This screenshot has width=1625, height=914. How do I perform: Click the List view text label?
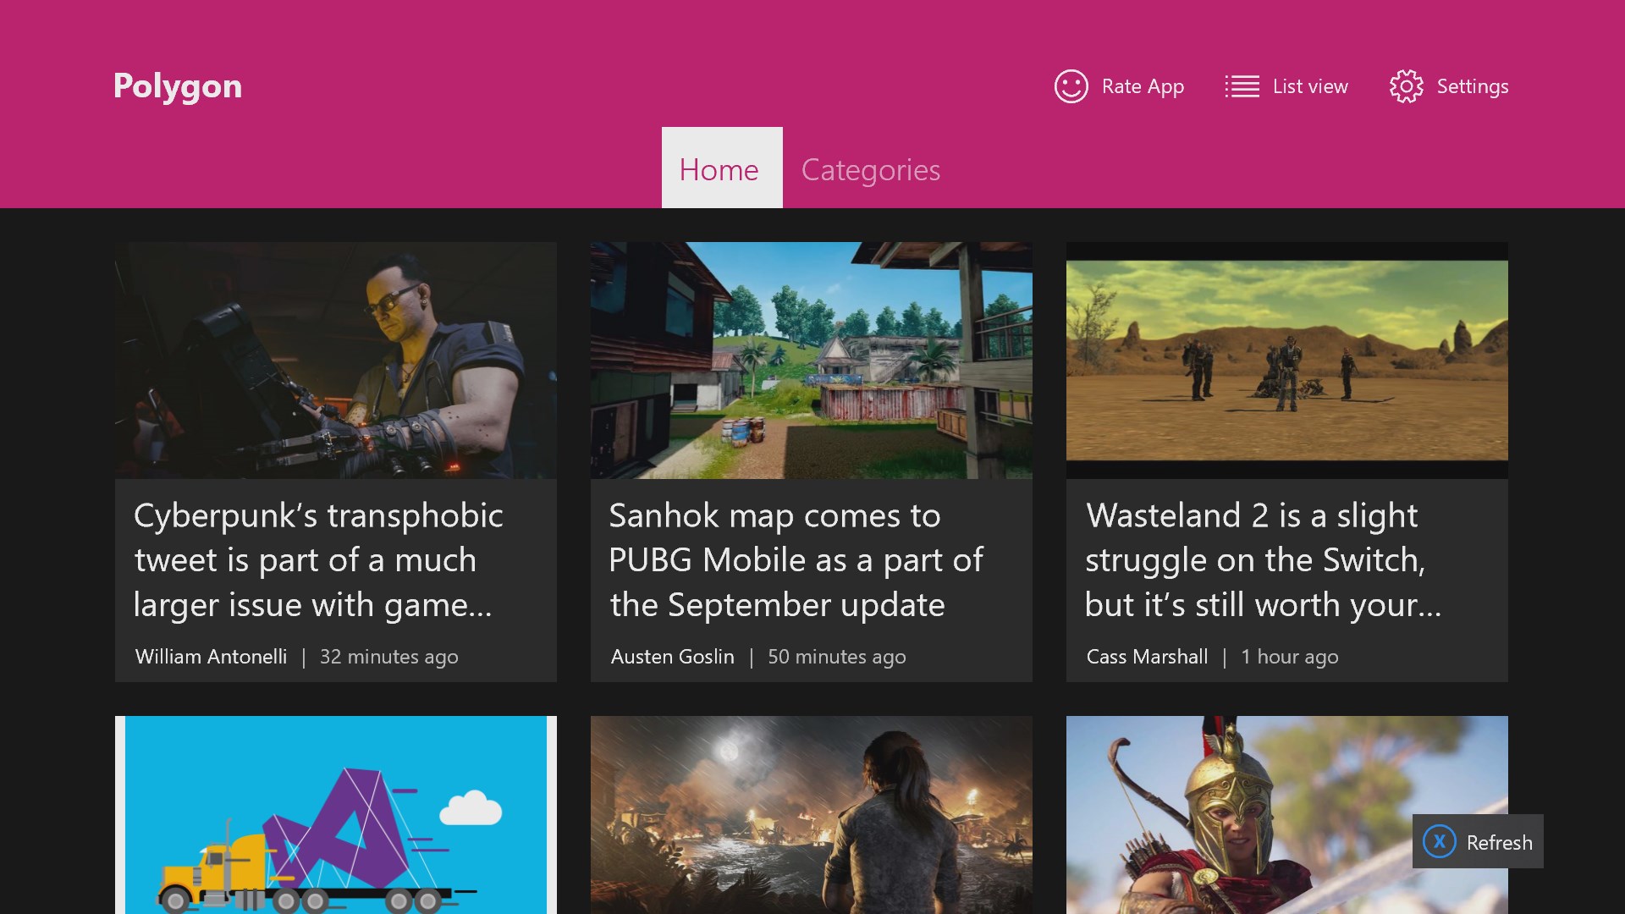click(x=1310, y=86)
